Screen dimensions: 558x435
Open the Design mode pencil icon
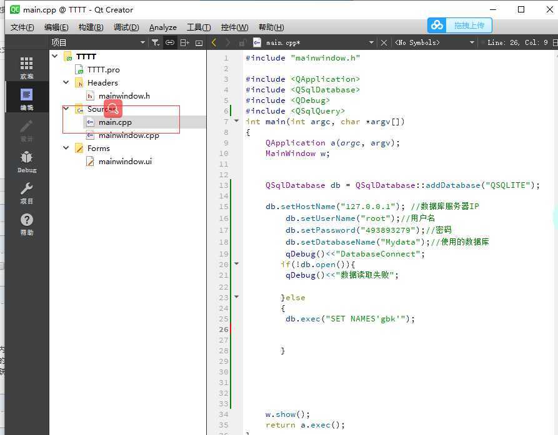(x=27, y=130)
